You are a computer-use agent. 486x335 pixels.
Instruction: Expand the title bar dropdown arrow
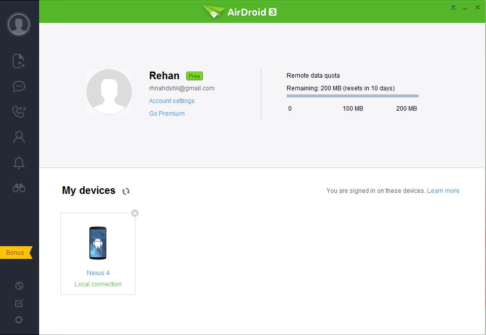(x=453, y=8)
